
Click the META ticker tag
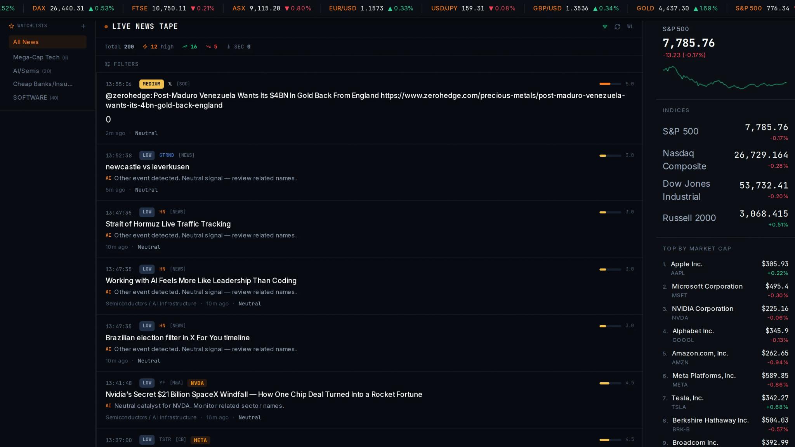[200, 440]
